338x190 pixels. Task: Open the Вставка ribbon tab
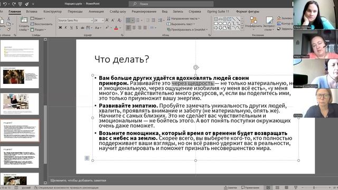coord(32,12)
